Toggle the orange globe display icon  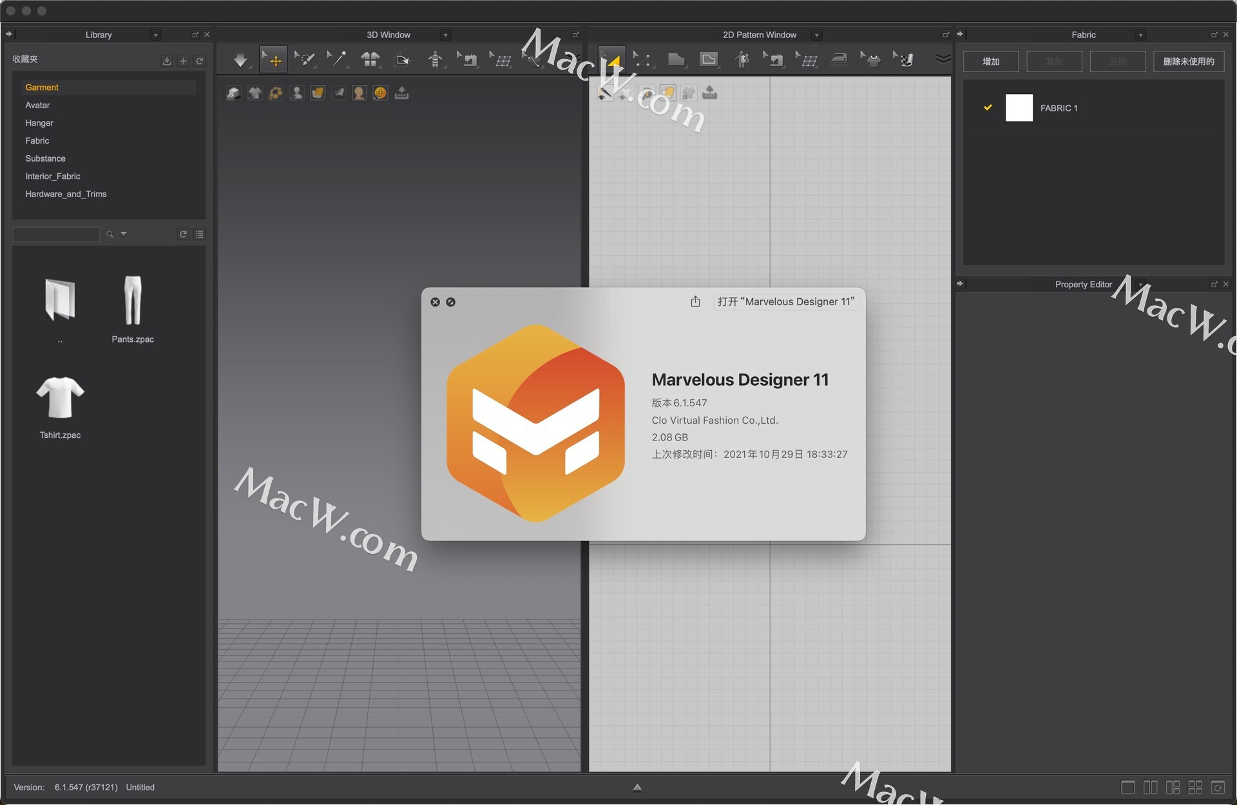tap(381, 93)
